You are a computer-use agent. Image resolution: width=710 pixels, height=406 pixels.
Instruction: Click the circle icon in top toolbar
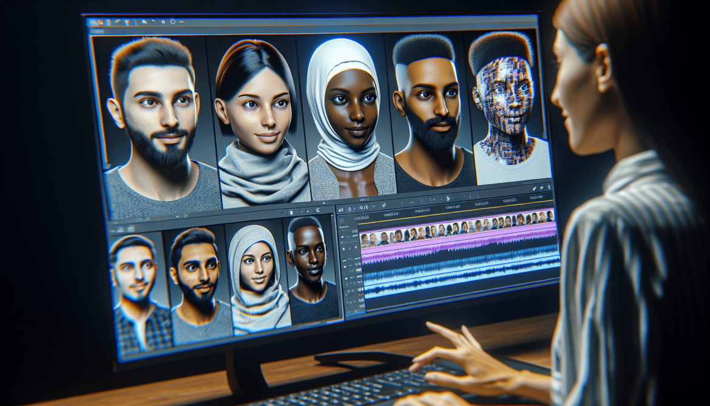click(173, 22)
